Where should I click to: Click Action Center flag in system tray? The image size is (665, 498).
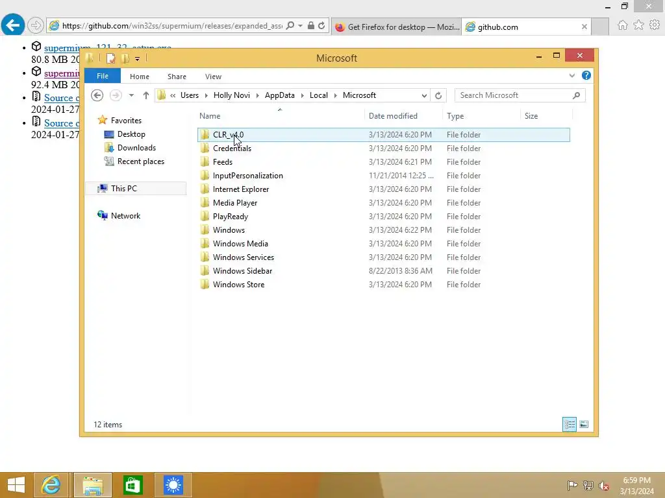tap(571, 485)
